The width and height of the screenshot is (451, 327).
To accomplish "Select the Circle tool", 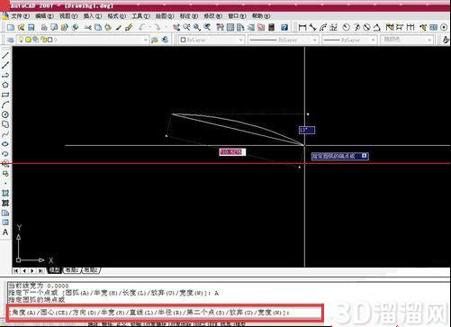I will 5,114.
